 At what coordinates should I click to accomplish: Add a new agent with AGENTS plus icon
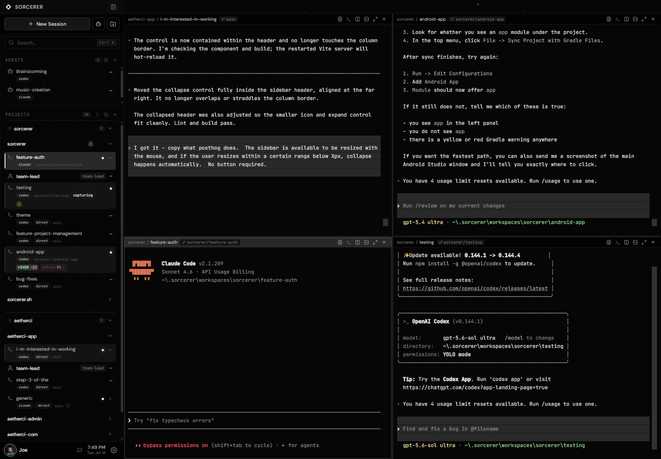(115, 60)
